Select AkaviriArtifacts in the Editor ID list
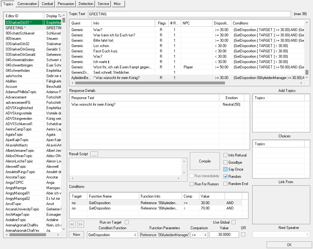This screenshot has height=249, width=313. tap(17, 145)
